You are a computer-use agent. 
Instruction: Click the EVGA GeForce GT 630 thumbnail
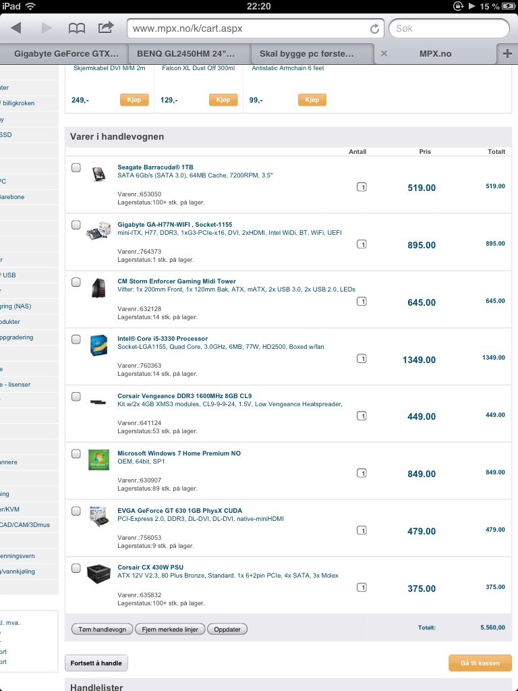coord(98,516)
